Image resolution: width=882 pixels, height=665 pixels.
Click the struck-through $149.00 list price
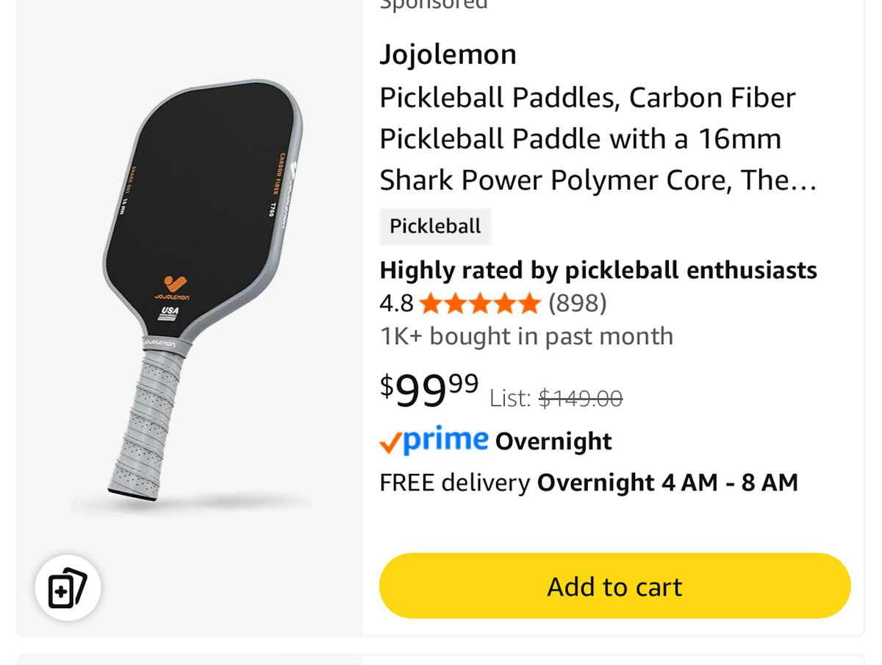[x=581, y=399]
